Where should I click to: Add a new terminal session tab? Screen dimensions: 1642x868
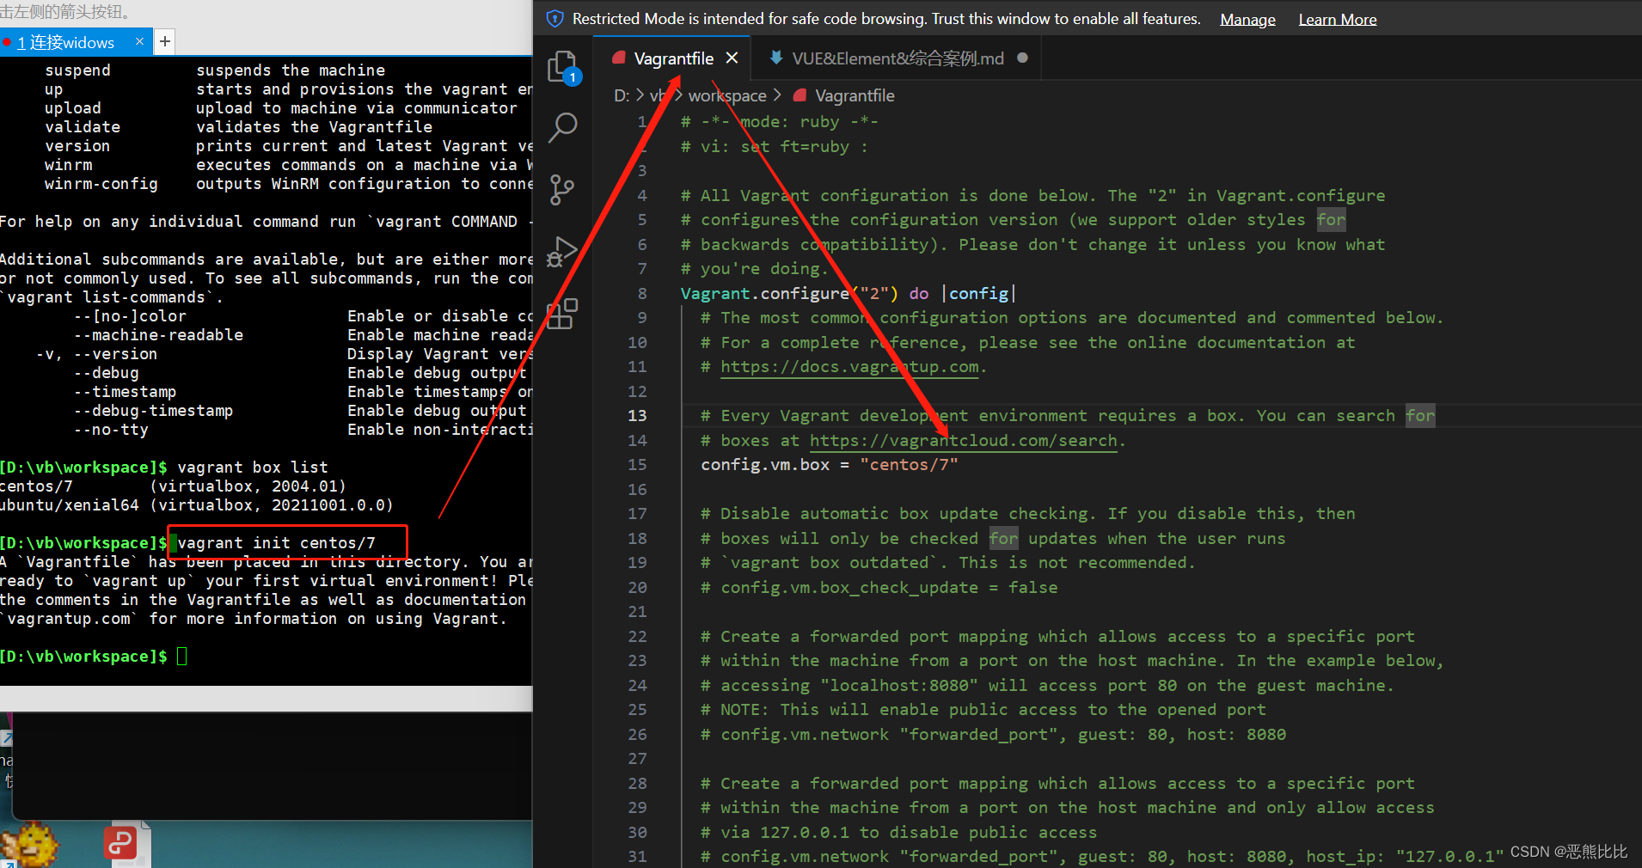165,41
